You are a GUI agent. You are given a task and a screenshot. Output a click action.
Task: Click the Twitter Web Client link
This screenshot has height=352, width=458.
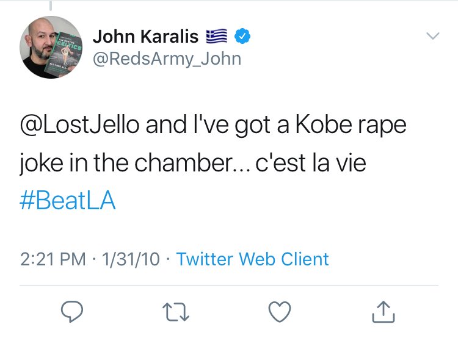pos(252,259)
